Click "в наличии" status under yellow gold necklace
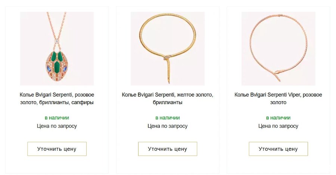This screenshot has height=175, width=336. pos(167,118)
